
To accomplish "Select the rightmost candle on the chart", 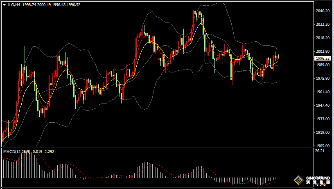I will [x=278, y=56].
